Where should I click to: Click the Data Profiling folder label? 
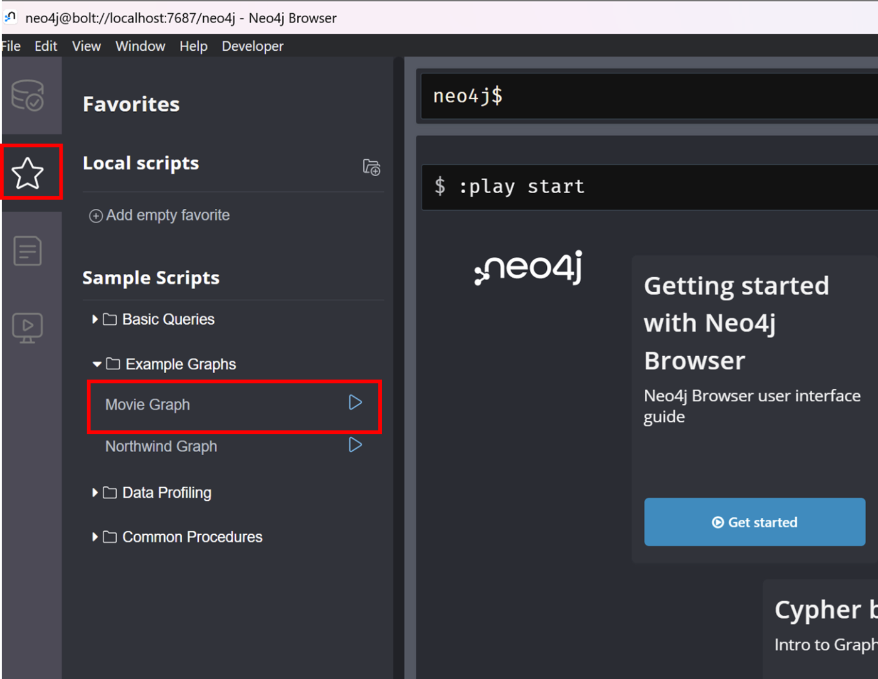tap(167, 493)
